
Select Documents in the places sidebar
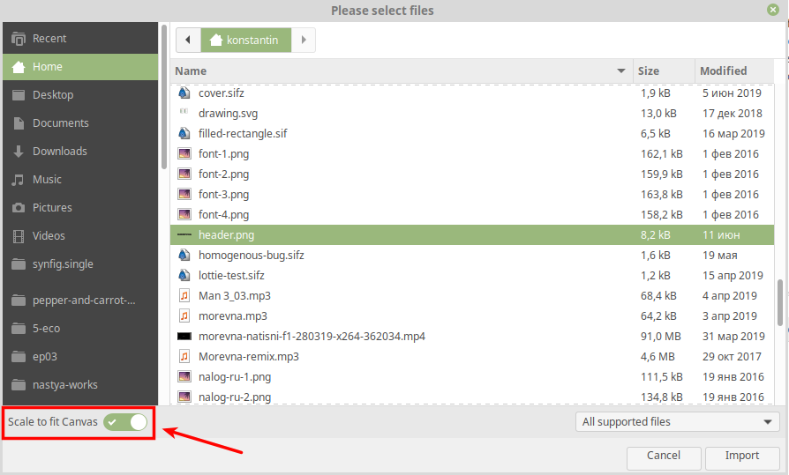pos(60,123)
